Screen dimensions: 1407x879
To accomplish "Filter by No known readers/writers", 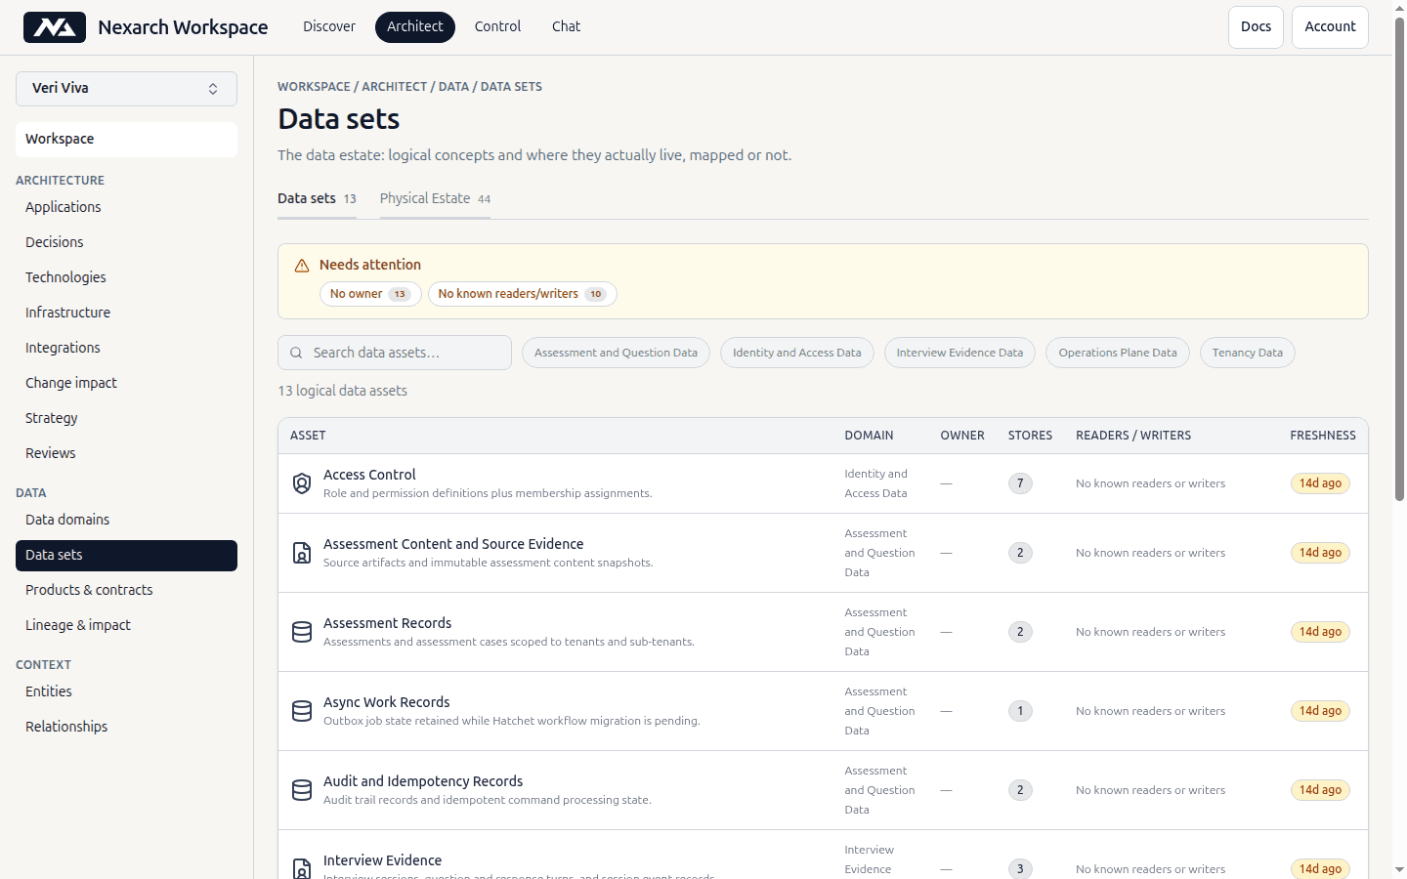I will pyautogui.click(x=523, y=294).
